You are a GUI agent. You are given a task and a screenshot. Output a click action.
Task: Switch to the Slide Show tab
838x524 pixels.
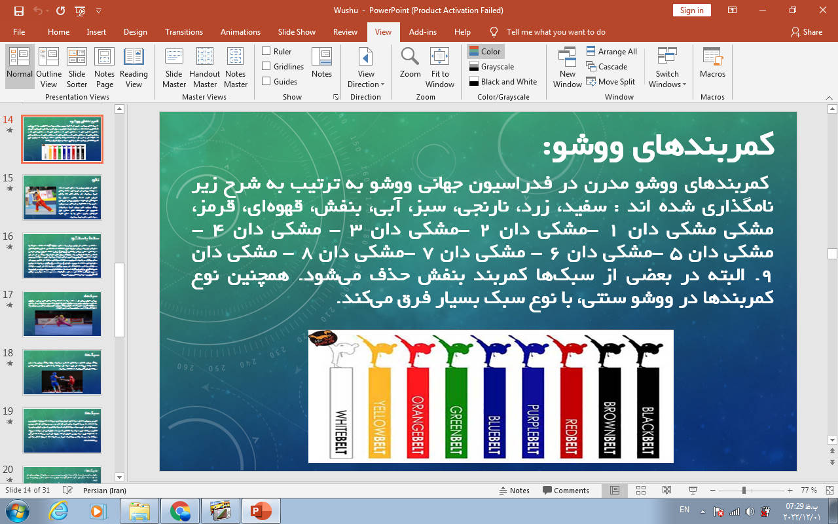pos(297,32)
